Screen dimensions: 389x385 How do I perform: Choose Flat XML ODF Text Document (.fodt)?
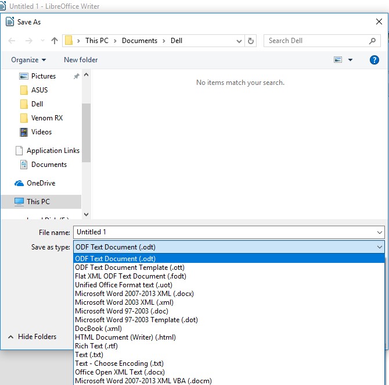229,276
